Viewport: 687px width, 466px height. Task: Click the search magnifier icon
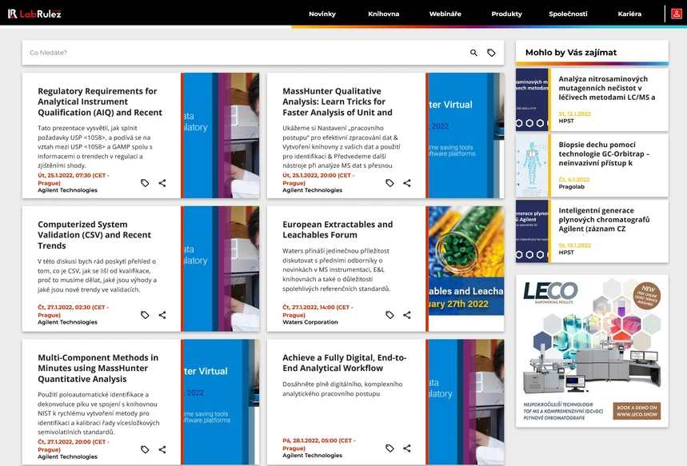[x=473, y=53]
